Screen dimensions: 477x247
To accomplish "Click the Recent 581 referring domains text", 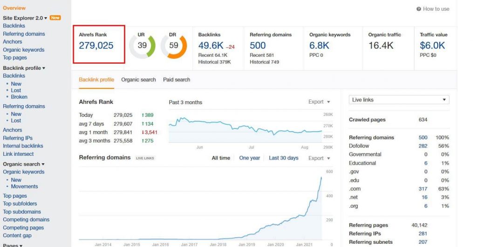I will tap(262, 55).
